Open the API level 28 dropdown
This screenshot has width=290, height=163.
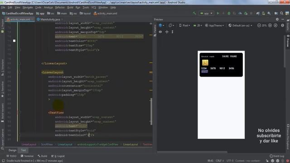[198, 25]
